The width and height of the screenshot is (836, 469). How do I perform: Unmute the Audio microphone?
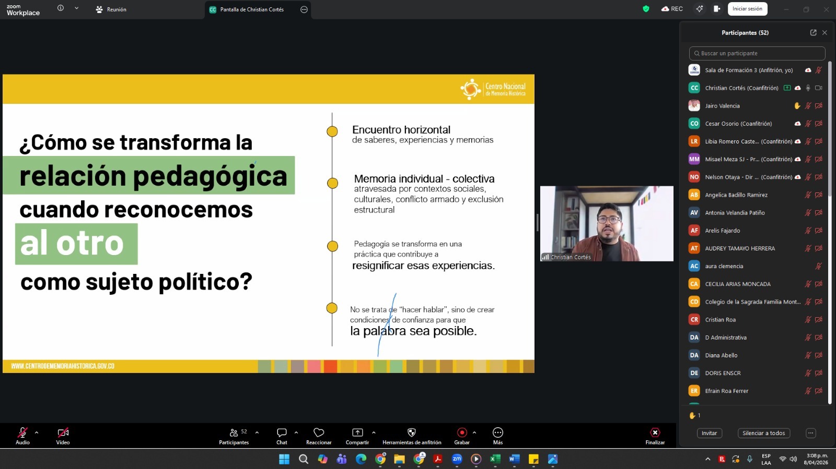[22, 432]
